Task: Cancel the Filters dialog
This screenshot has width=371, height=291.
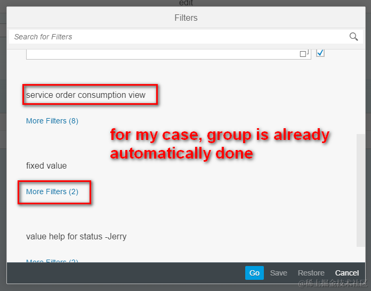Action: click(347, 273)
